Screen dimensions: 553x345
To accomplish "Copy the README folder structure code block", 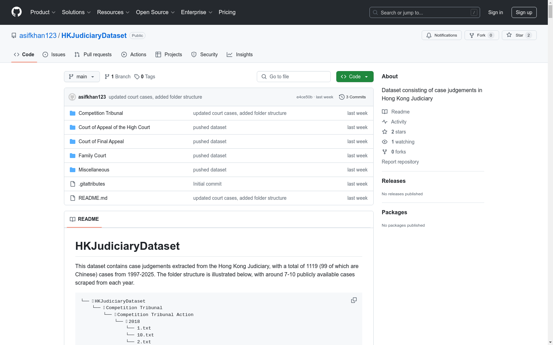I will pos(354,300).
